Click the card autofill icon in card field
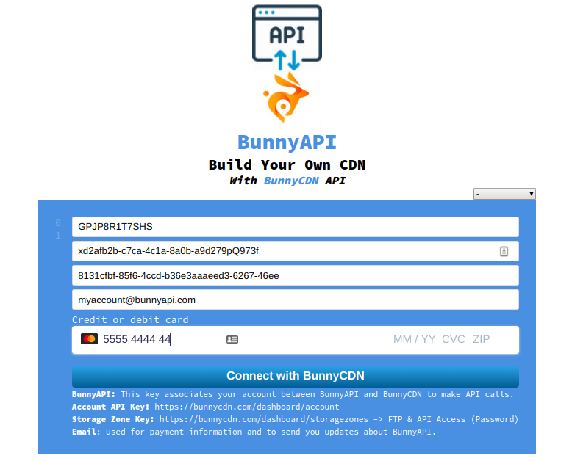 tap(232, 339)
